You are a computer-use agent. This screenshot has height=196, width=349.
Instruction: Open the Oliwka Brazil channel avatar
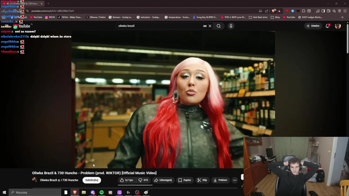35,180
